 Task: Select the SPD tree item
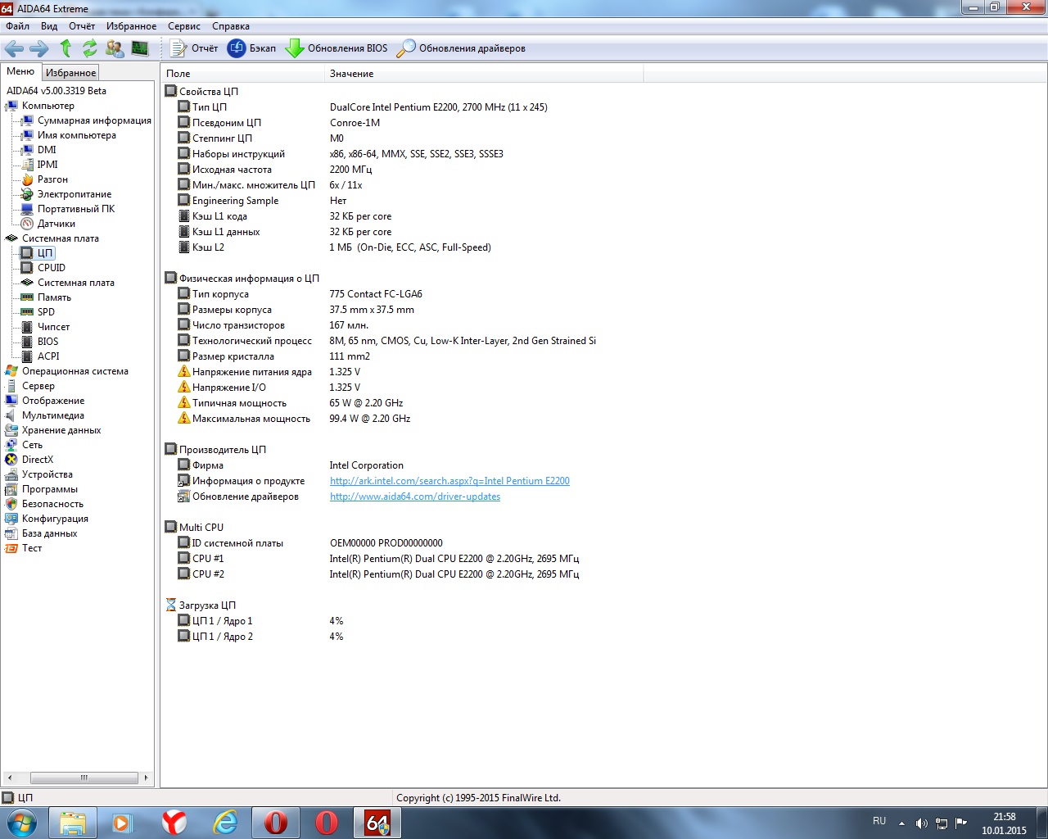point(46,312)
